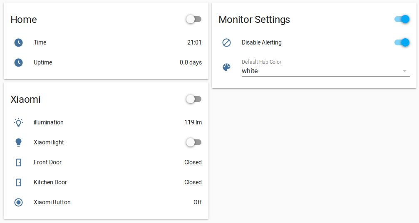Image resolution: width=419 pixels, height=223 pixels.
Task: Click the white value in Hub Color selector
Action: [x=250, y=71]
